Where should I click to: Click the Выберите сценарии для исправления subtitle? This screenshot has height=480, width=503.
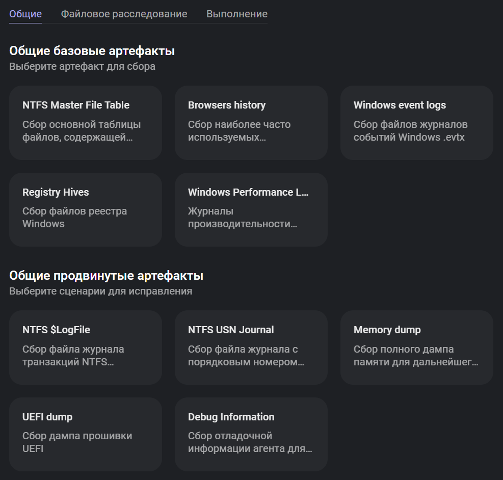[100, 291]
